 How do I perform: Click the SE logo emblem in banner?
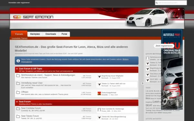17,17
